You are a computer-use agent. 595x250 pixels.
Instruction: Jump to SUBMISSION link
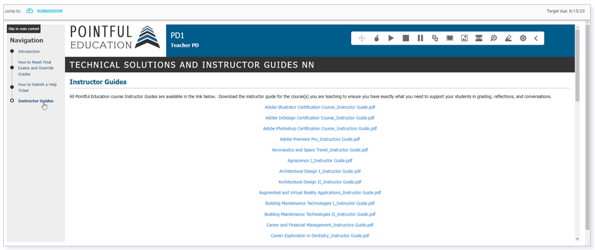49,11
